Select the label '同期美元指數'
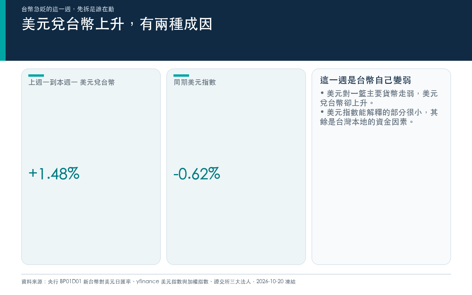Screen dimensions: 472x295 (x=195, y=82)
